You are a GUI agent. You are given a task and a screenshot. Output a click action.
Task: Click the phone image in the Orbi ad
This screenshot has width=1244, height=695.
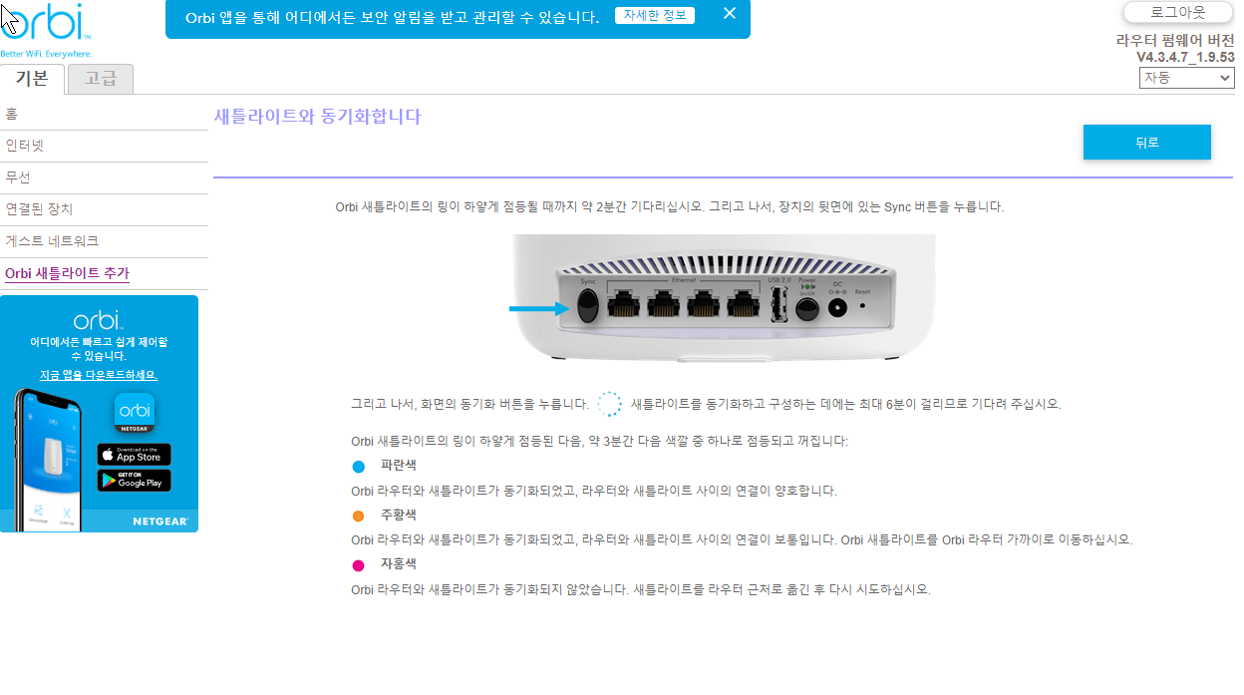pos(48,459)
